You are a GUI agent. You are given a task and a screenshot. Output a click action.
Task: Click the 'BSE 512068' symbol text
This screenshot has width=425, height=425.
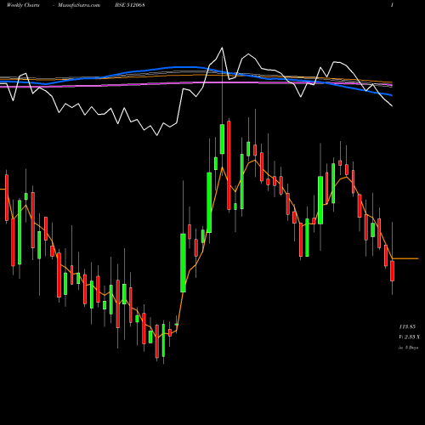point(130,5)
